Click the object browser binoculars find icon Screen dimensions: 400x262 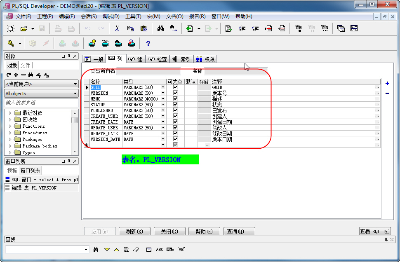[x=31, y=75]
